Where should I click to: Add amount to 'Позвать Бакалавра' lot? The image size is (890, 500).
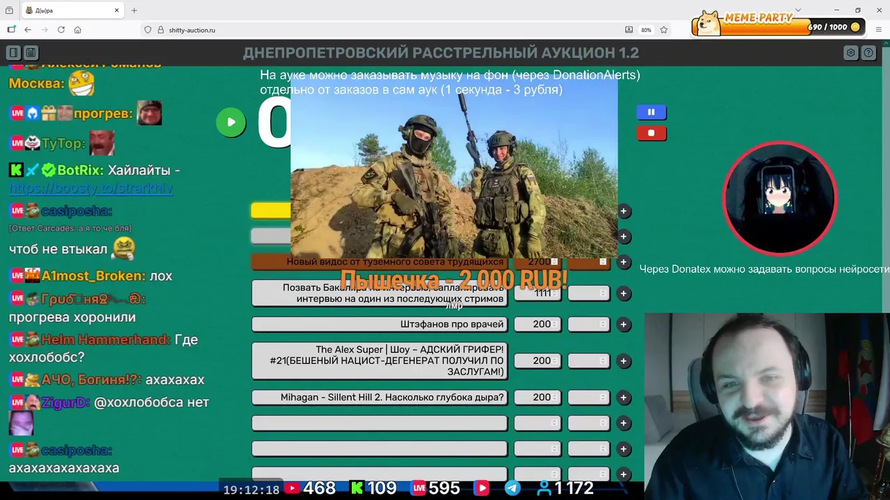point(624,294)
